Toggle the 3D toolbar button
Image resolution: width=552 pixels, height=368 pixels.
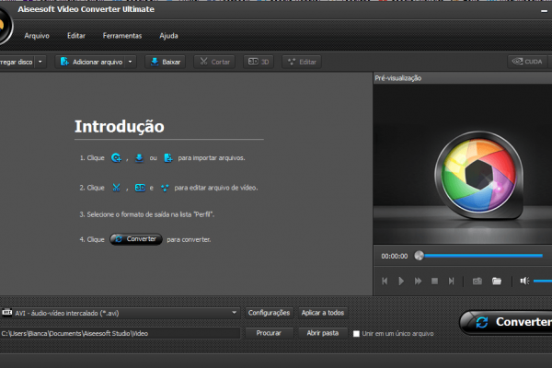[x=258, y=62]
